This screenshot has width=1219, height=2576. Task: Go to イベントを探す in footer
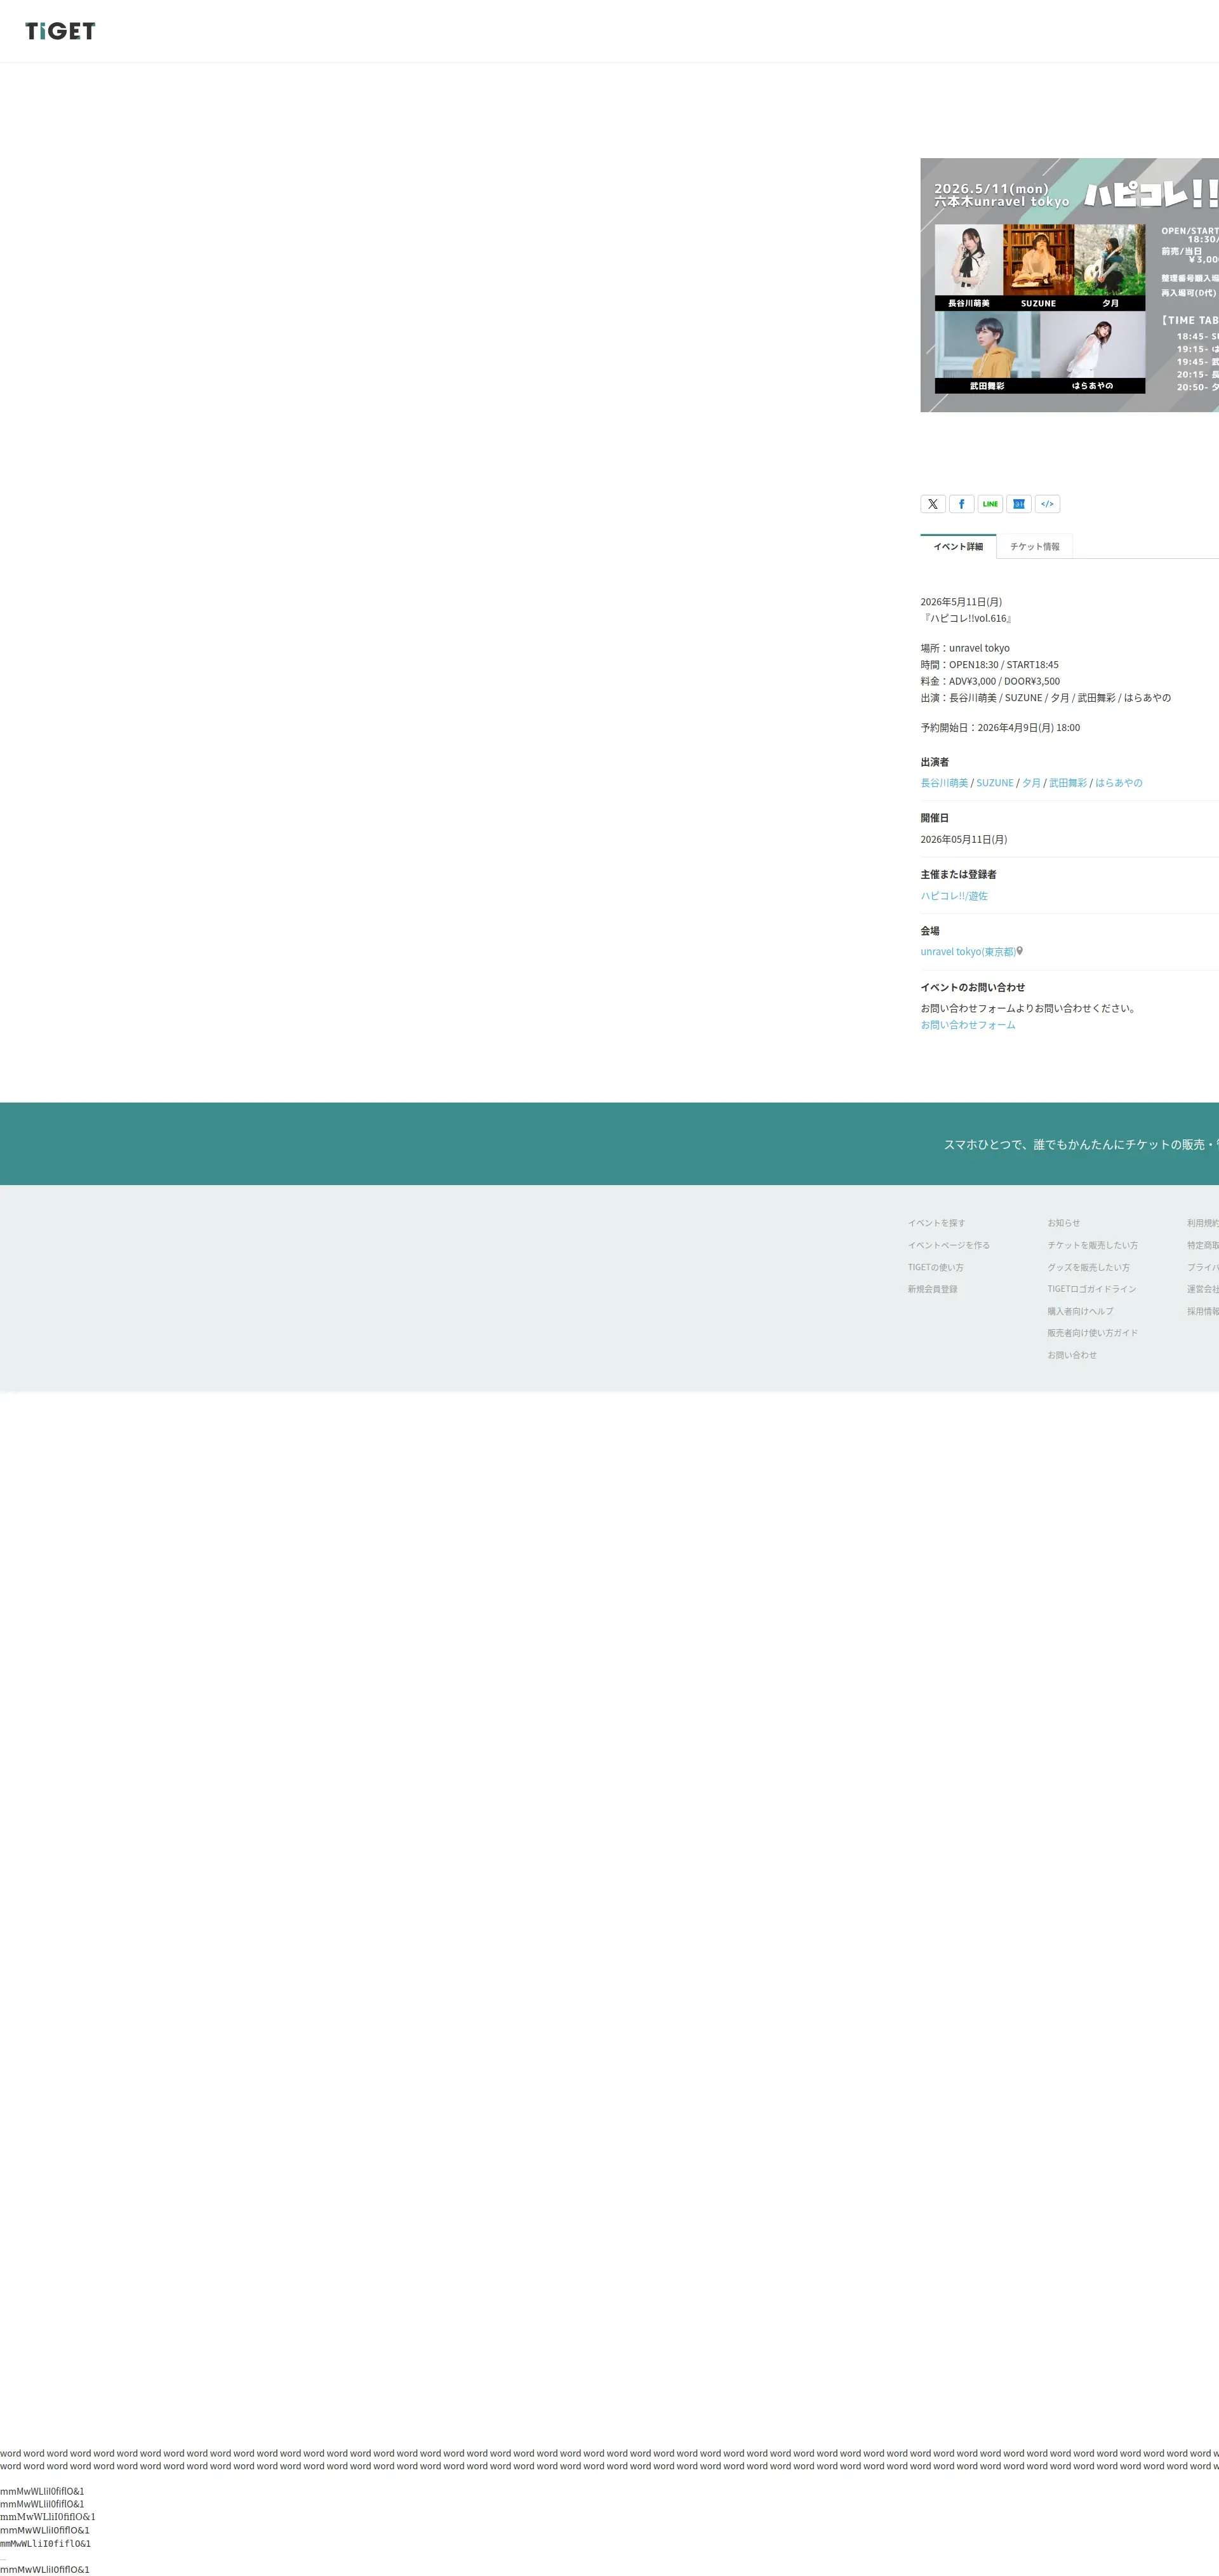936,1223
